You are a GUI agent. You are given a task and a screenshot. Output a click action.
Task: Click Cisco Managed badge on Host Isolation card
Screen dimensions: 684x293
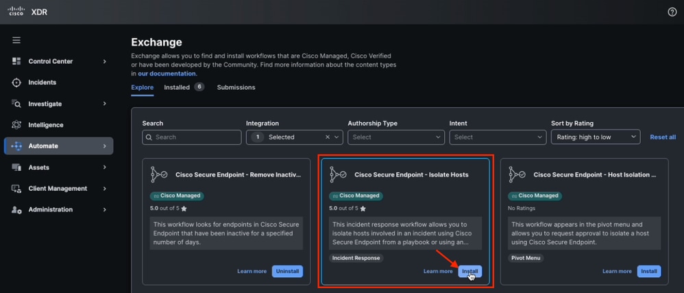pyautogui.click(x=535, y=196)
